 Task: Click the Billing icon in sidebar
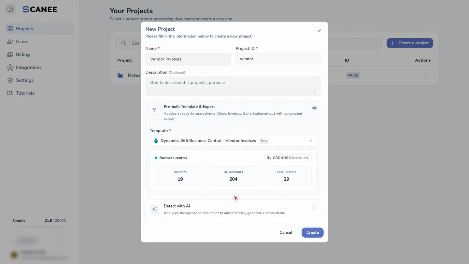coord(10,54)
